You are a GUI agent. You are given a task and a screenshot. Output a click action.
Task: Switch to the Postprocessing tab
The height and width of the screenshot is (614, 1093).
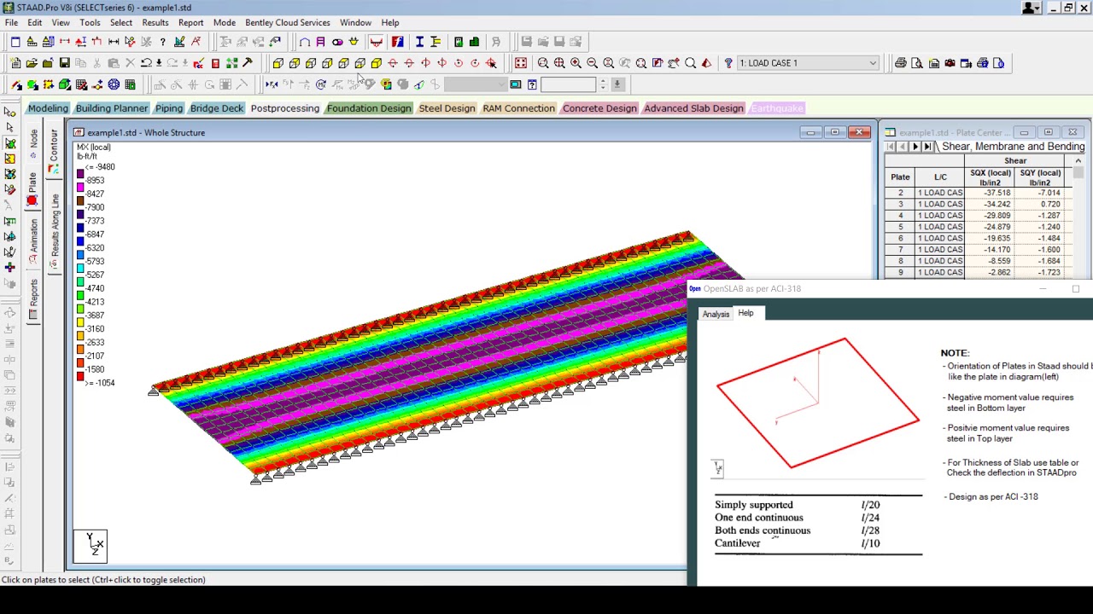point(285,108)
